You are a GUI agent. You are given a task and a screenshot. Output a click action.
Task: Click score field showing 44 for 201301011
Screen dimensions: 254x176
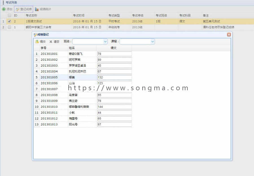pyautogui.click(x=114, y=113)
